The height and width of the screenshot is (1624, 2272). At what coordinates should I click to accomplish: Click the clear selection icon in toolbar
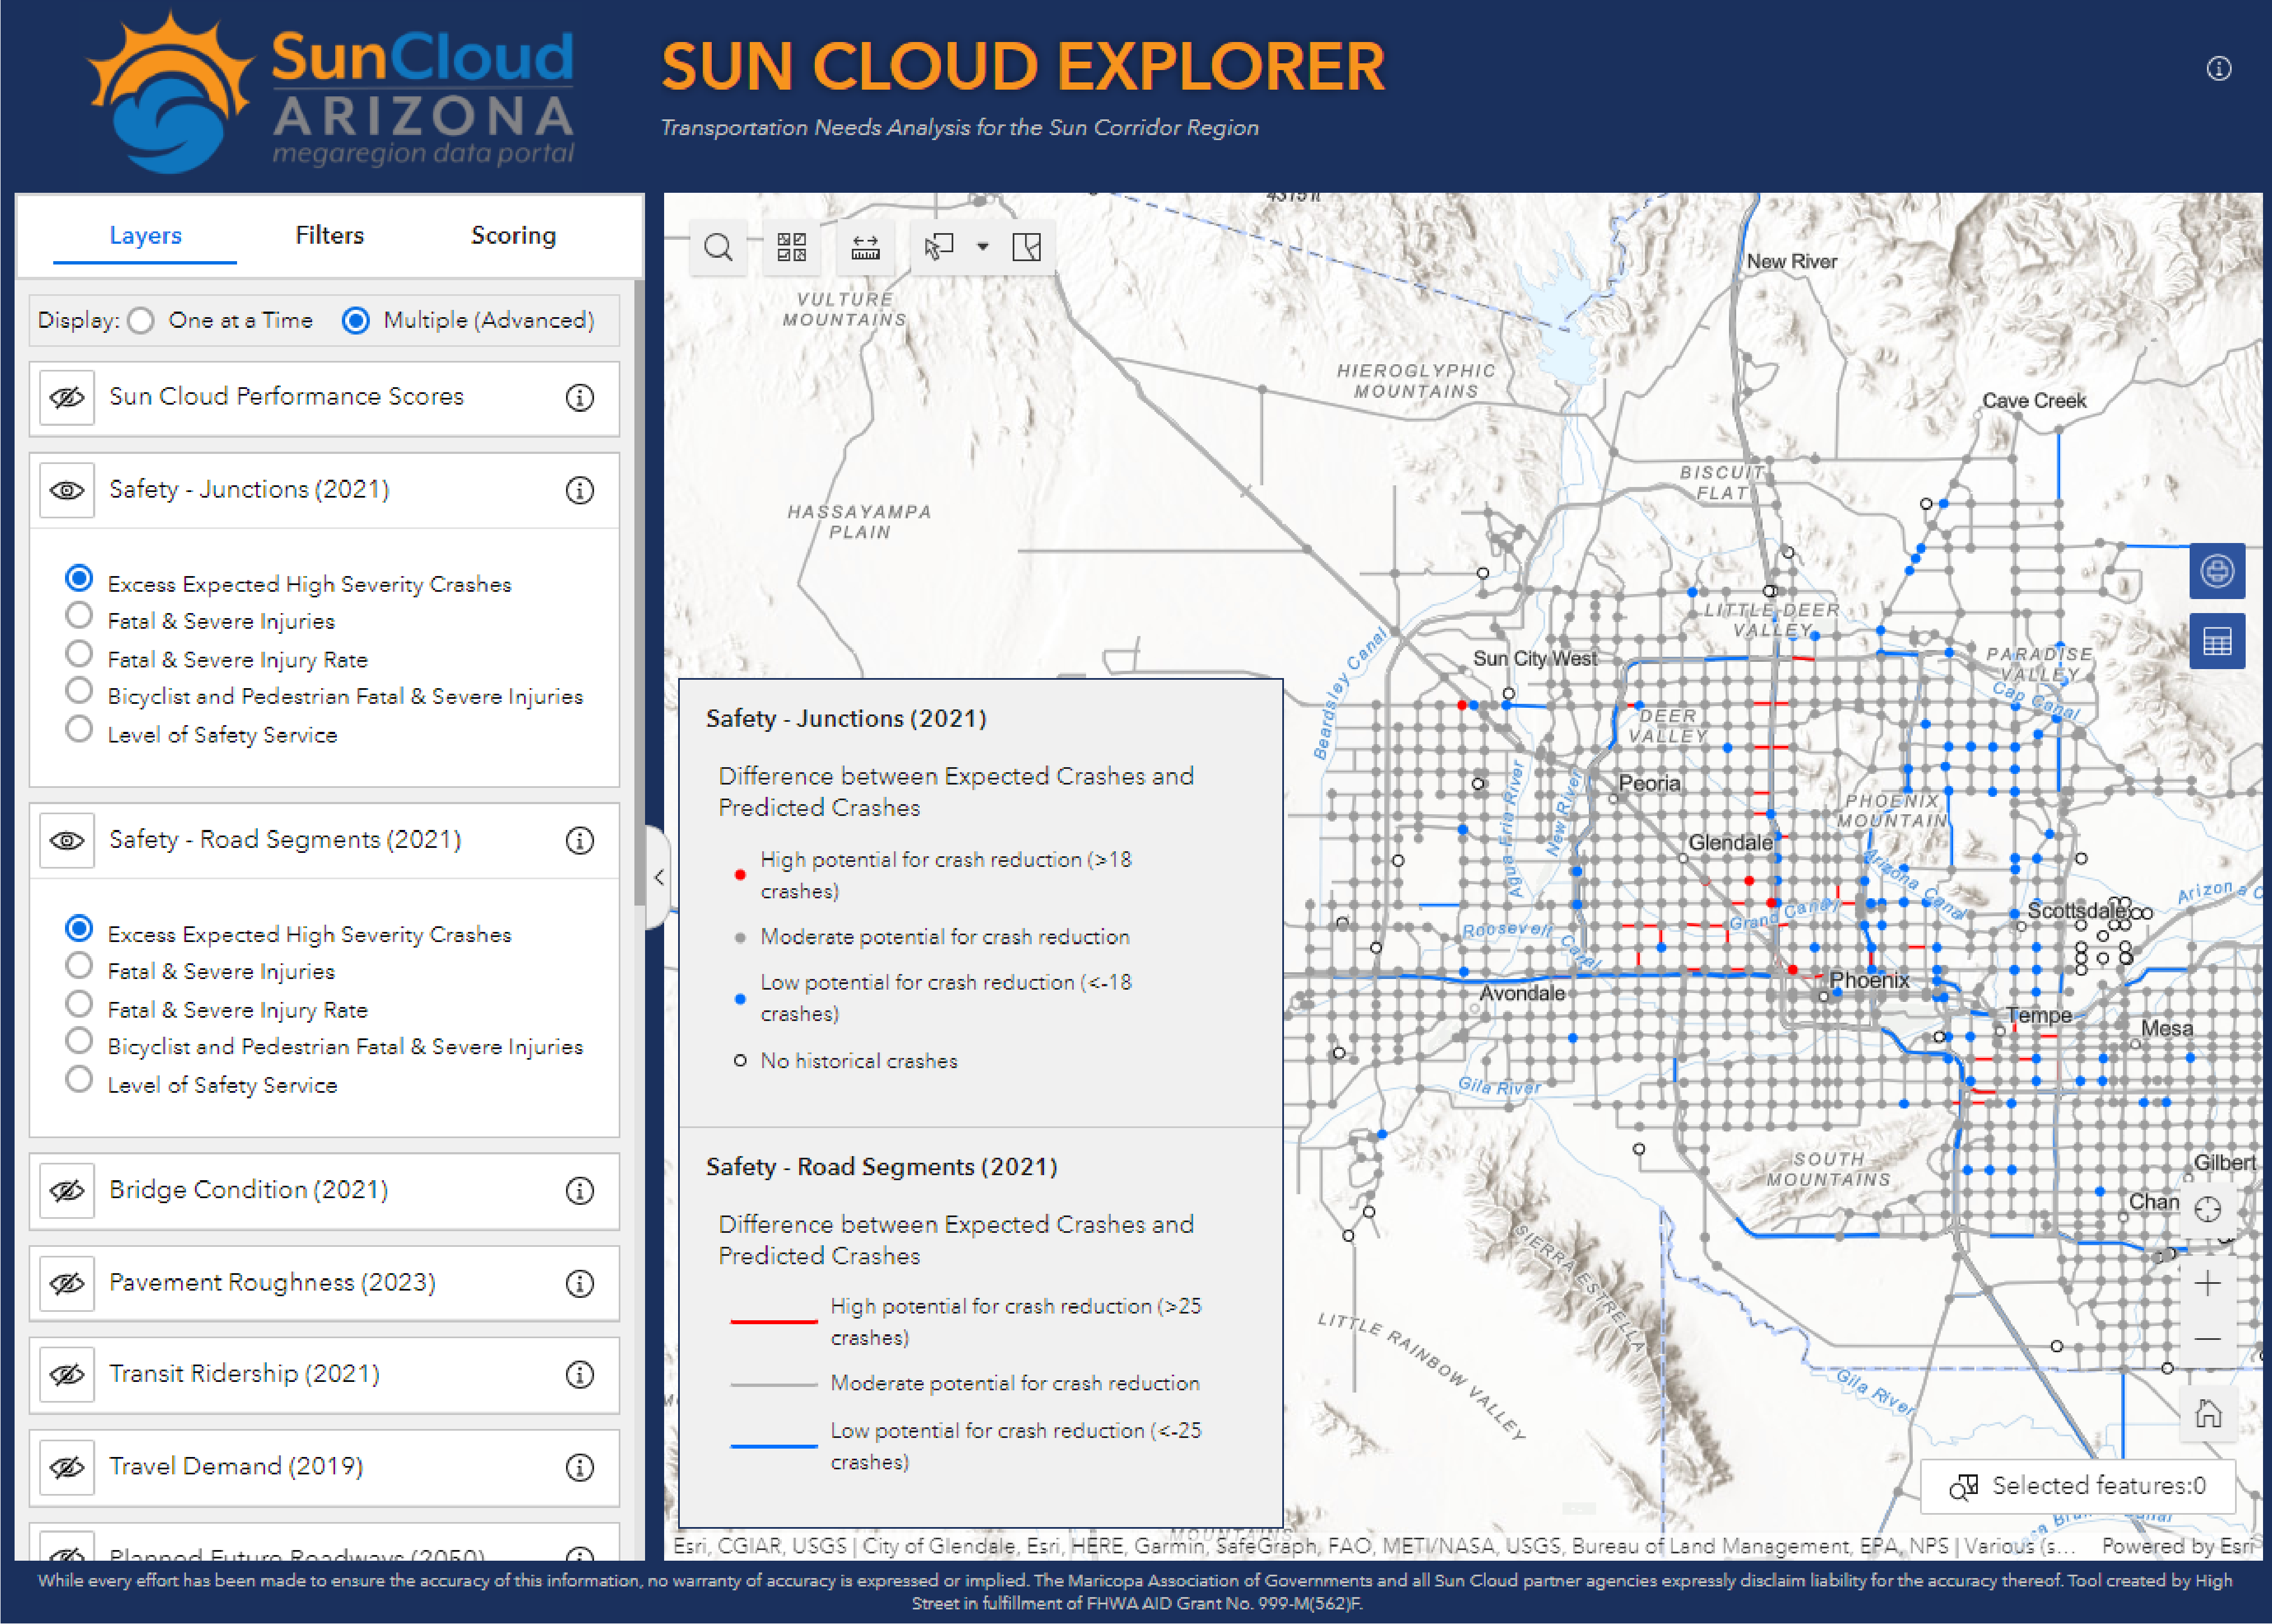point(1026,247)
